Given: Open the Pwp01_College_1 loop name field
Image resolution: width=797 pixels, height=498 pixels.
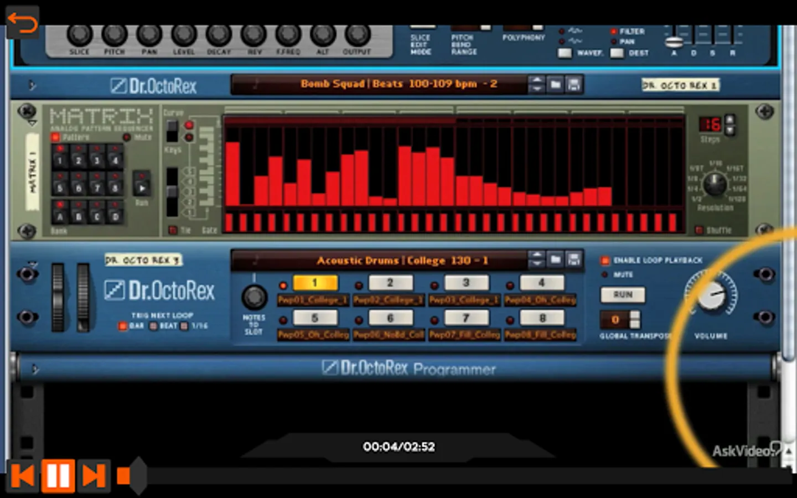Looking at the screenshot, I should 313,300.
